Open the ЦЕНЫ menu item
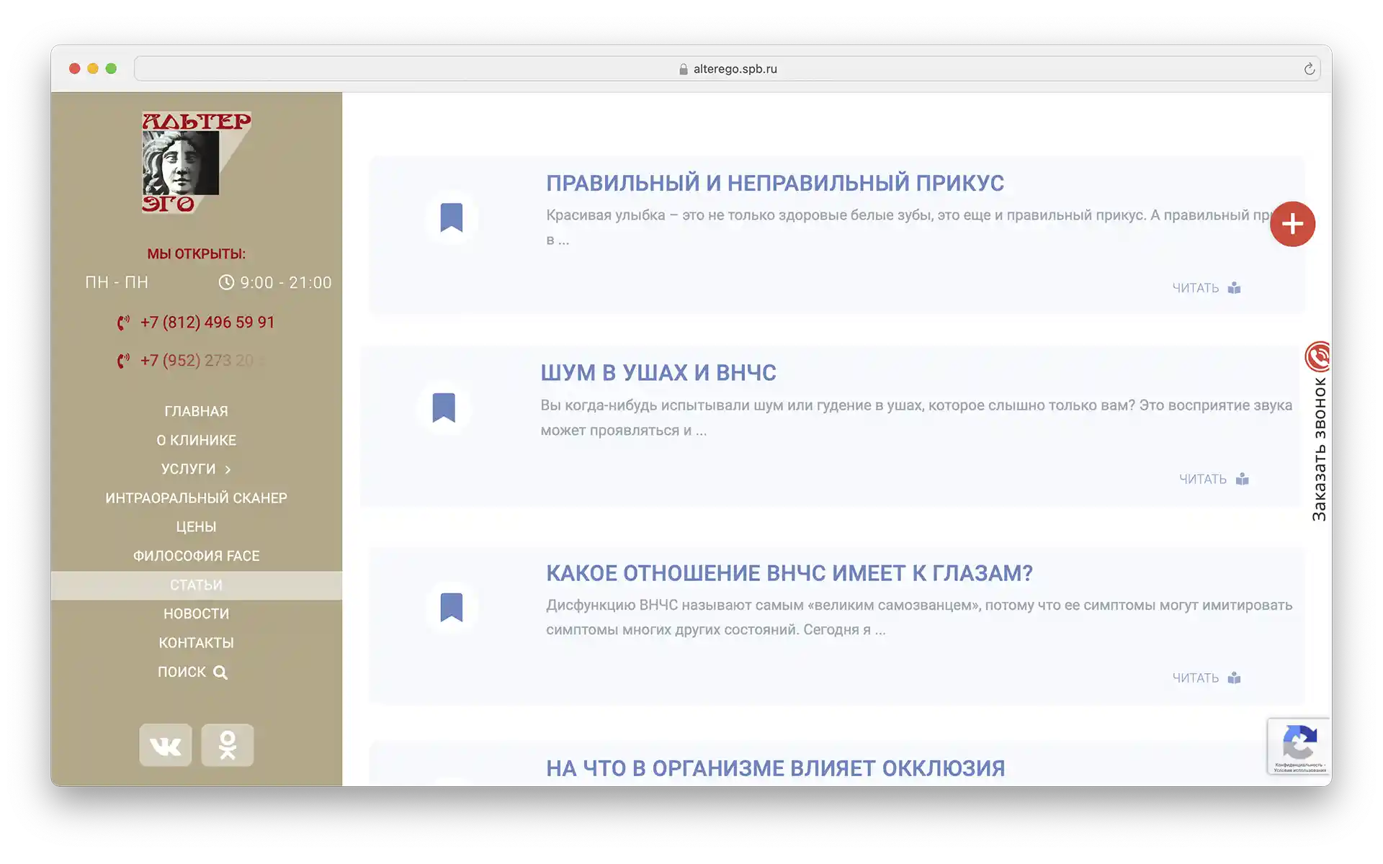Image resolution: width=1383 pixels, height=864 pixels. (x=196, y=527)
